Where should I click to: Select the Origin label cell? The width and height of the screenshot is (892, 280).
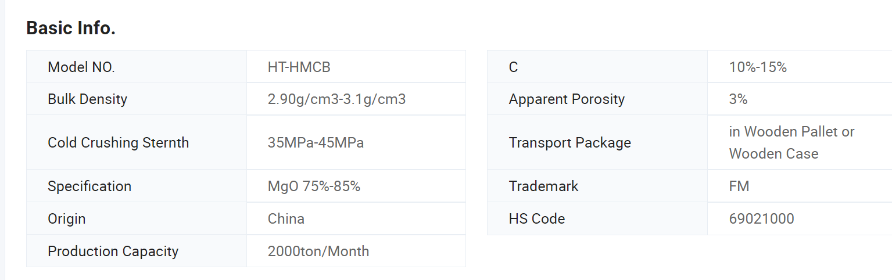pyautogui.click(x=137, y=218)
